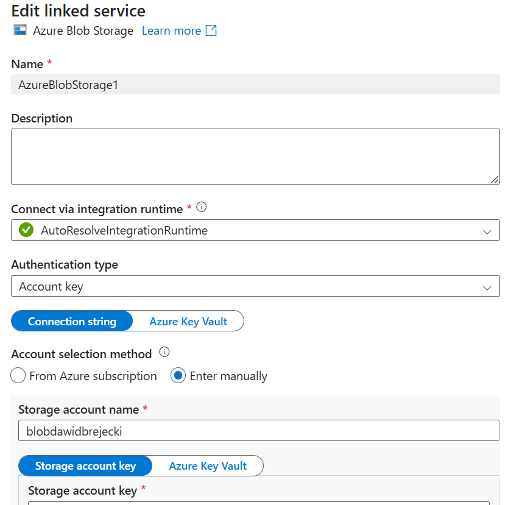The width and height of the screenshot is (525, 505).
Task: Click the Storage account name input field
Action: 258,431
